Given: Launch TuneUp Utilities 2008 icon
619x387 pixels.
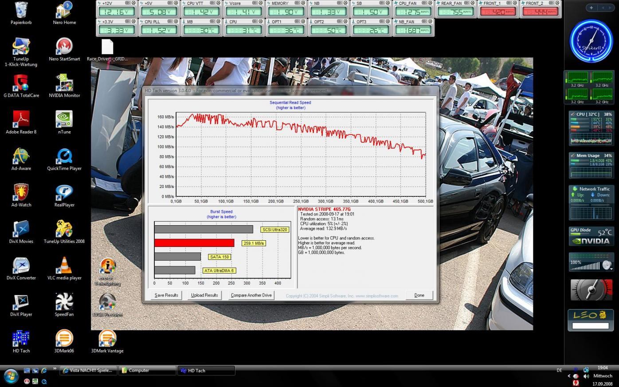Looking at the screenshot, I should pos(64,232).
